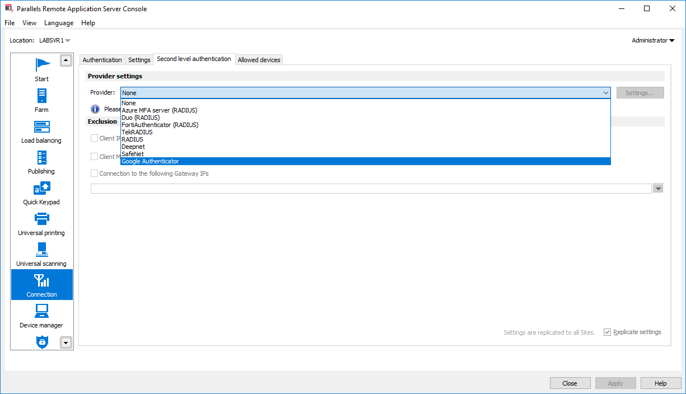Click the Apply button
The width and height of the screenshot is (686, 394).
615,383
